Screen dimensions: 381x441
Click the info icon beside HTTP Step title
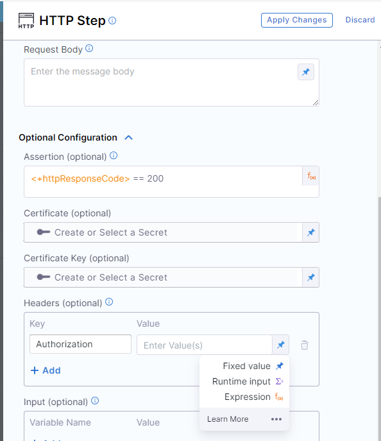(112, 21)
